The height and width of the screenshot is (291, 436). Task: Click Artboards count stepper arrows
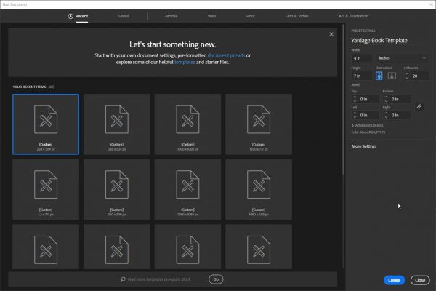coord(408,76)
